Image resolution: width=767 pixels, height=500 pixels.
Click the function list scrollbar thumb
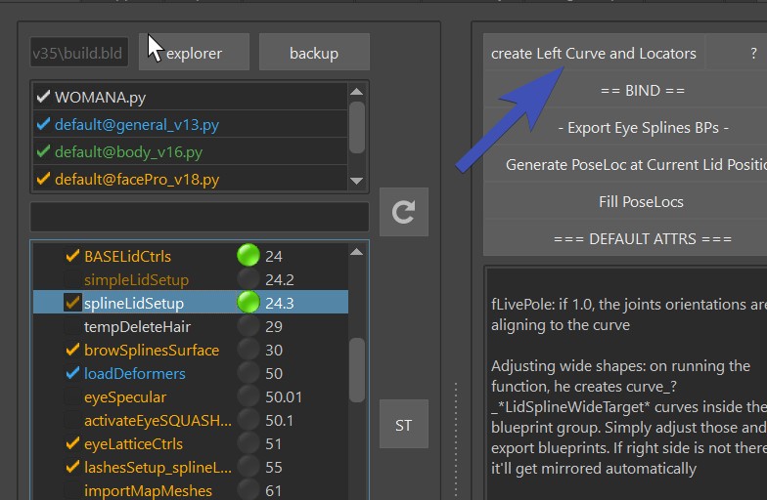click(357, 369)
